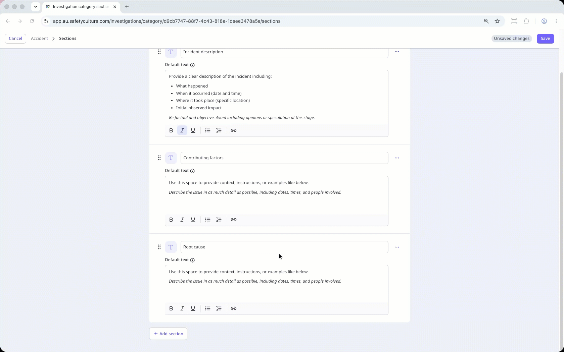Click drag handle of Root cause section
Screen dimensions: 564x352
159,247
